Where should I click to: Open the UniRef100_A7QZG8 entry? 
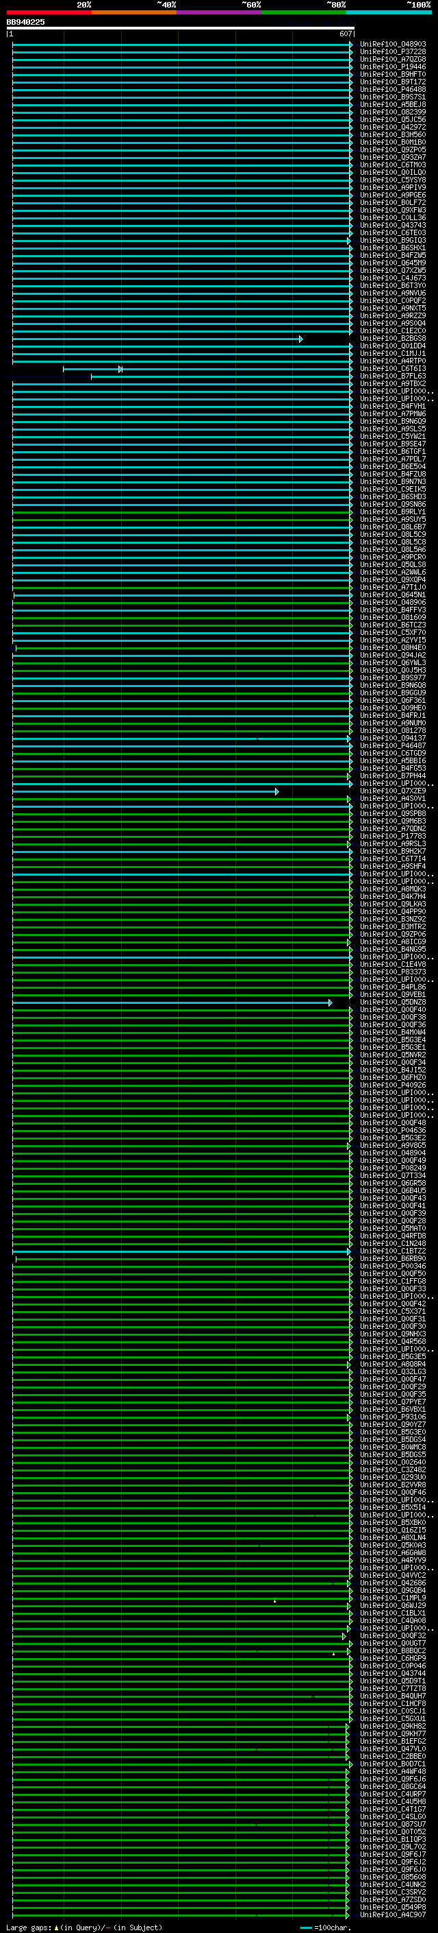pyautogui.click(x=393, y=59)
